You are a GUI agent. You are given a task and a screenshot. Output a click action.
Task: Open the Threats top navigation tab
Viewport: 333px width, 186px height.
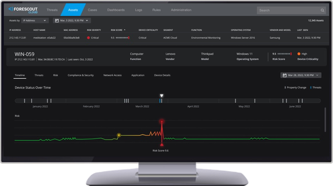[52, 10]
